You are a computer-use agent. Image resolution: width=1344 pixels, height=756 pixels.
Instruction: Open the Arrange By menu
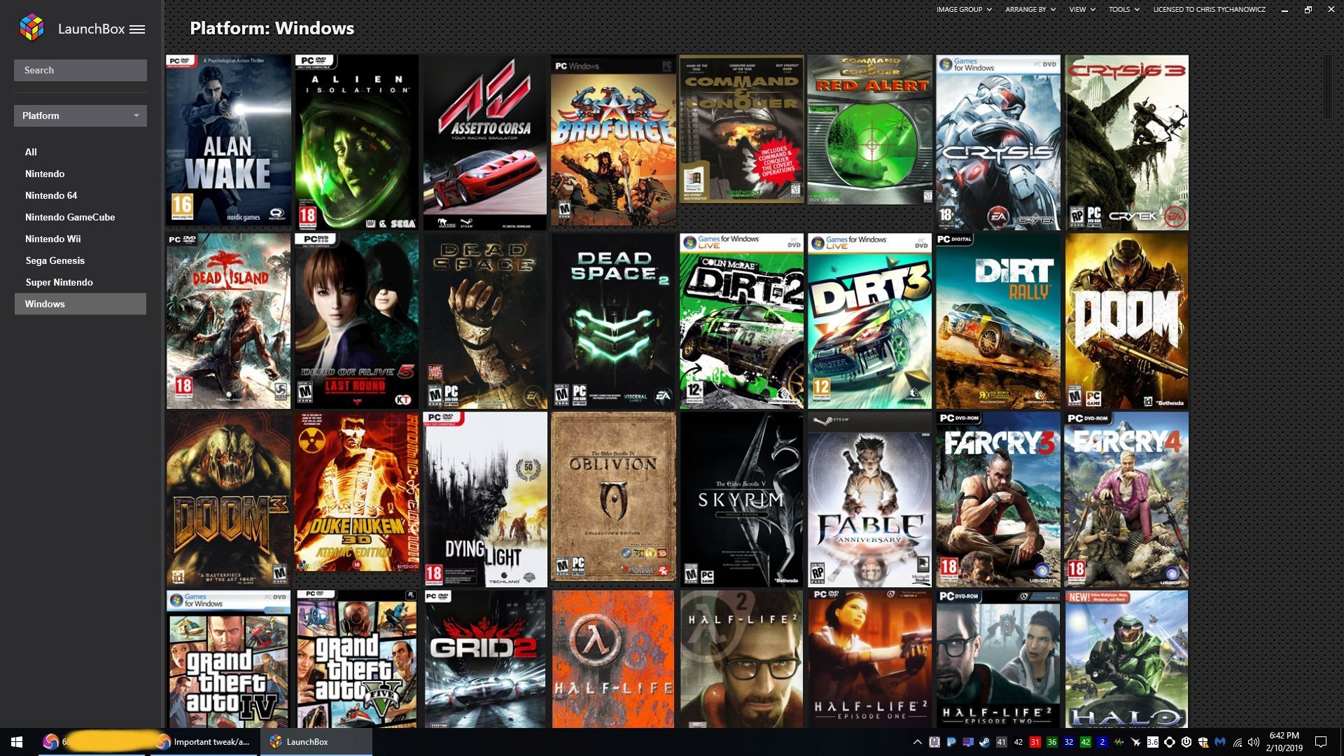point(1030,9)
